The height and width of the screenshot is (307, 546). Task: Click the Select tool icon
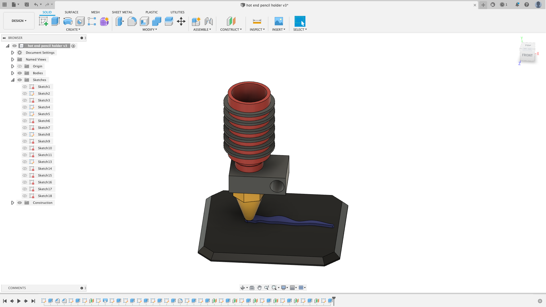pos(300,21)
